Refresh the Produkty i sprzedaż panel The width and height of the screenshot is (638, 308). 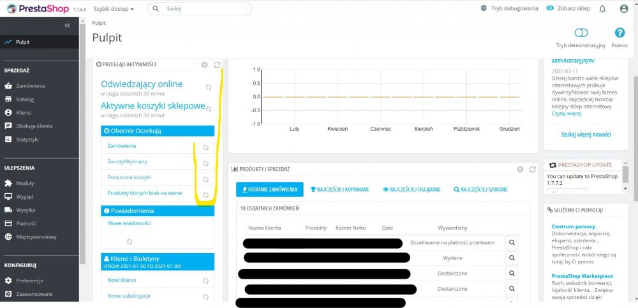[x=532, y=169]
